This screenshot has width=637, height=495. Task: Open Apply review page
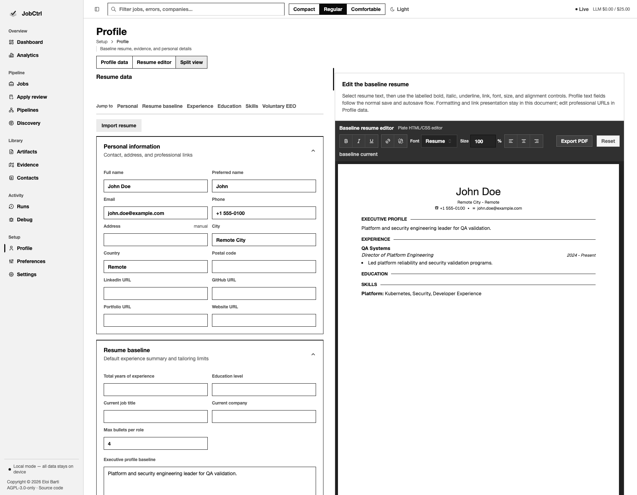pyautogui.click(x=42, y=97)
